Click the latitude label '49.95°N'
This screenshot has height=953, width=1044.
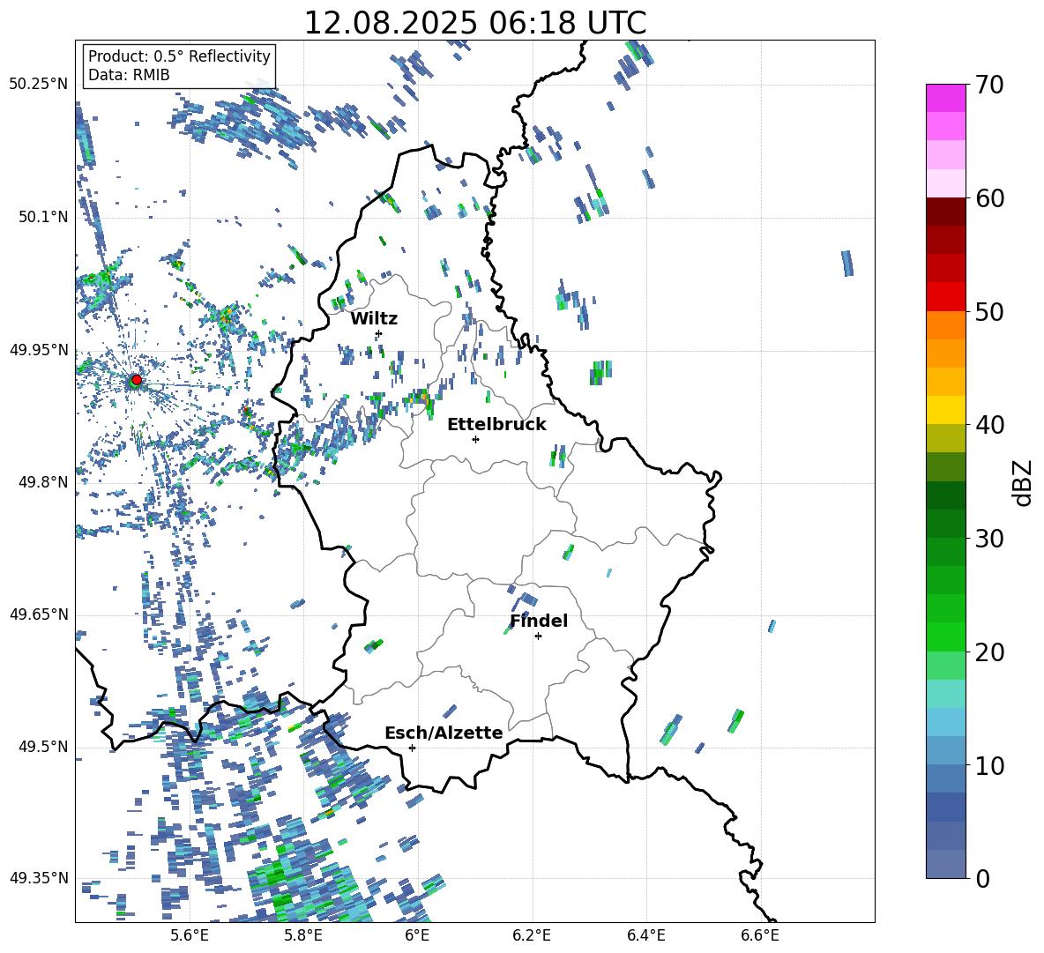39,349
